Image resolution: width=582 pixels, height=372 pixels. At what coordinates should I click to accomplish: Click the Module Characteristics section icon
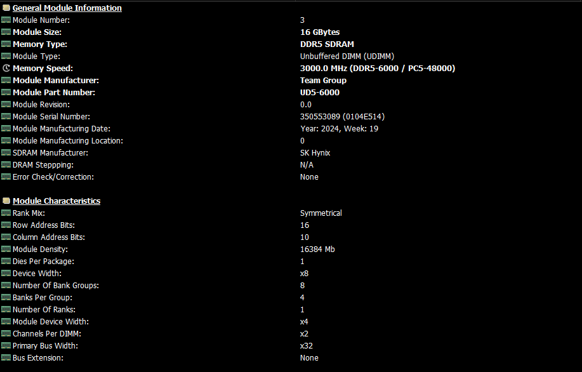click(x=6, y=201)
